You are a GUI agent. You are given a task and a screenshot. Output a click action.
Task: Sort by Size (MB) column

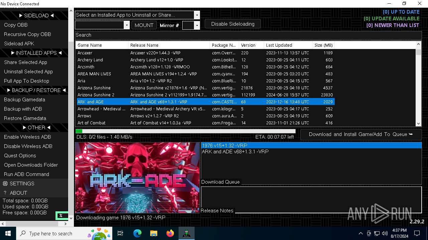323,45
